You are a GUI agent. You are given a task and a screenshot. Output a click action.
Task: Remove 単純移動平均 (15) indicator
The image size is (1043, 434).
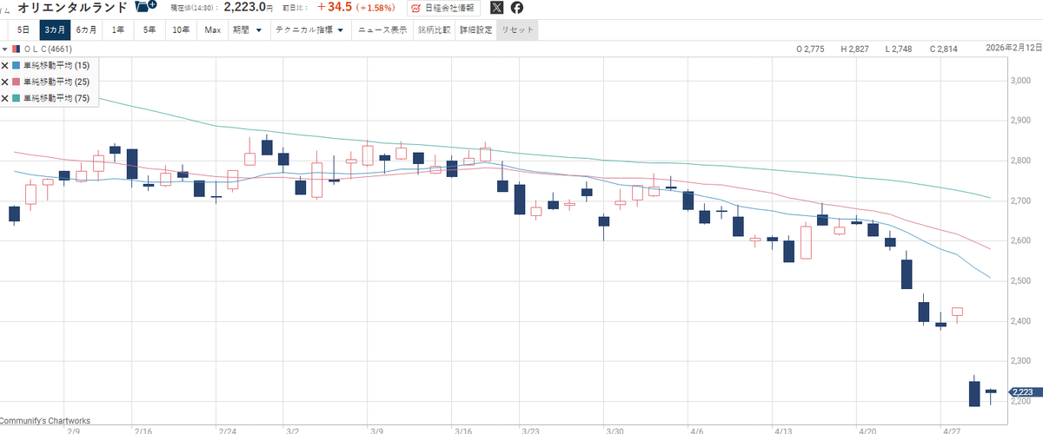5,66
